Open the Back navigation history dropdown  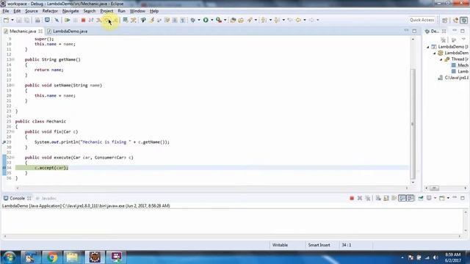pyautogui.click(x=305, y=20)
